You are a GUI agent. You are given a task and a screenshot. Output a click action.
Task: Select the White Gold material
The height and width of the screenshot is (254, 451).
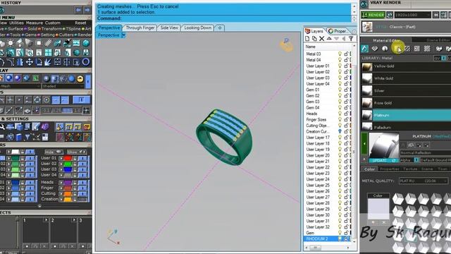pos(406,78)
